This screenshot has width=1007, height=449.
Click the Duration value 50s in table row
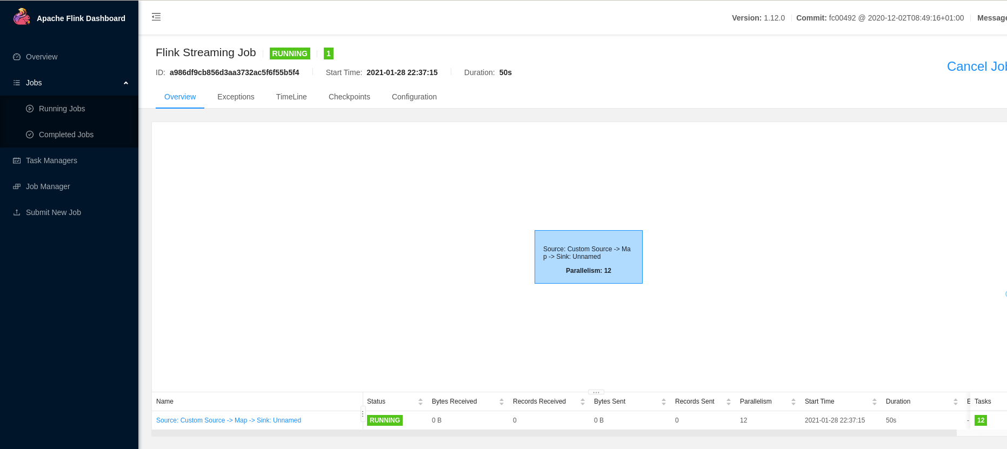point(891,420)
